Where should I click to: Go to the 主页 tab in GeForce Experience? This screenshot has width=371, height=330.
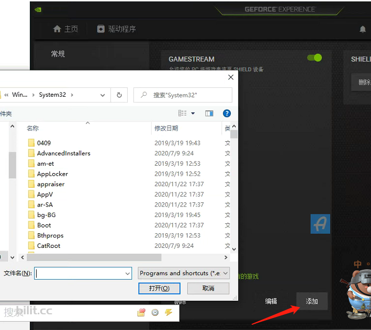coord(65,29)
